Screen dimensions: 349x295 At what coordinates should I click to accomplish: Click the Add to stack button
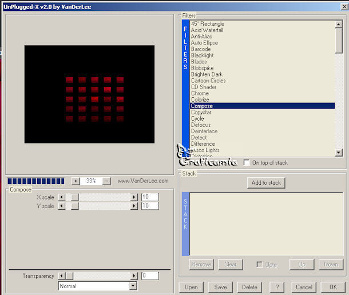pos(266,183)
